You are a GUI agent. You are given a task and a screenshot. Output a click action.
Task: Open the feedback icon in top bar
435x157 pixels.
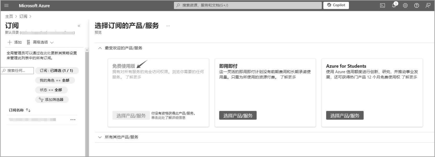tap(428, 5)
